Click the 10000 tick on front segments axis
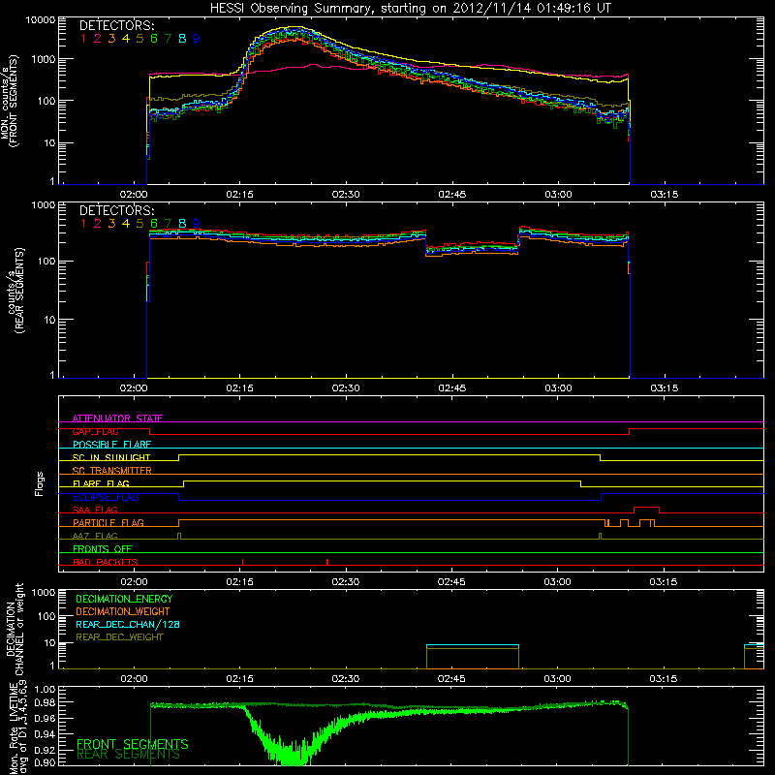This screenshot has width=775, height=775. (41, 20)
